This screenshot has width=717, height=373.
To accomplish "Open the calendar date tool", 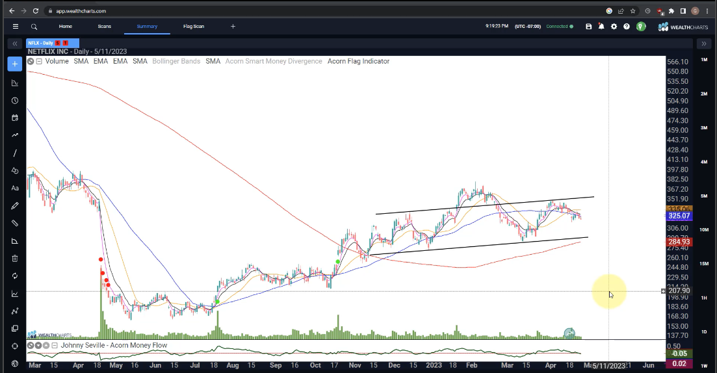I will pos(15,118).
